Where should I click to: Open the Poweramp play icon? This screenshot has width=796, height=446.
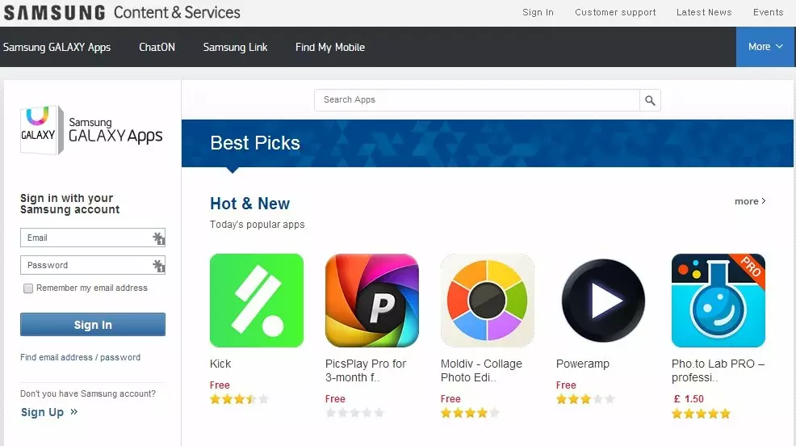click(x=603, y=301)
